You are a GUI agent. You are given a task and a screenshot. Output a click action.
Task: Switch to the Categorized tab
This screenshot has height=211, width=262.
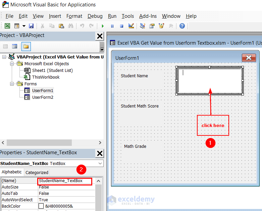tap(37, 172)
